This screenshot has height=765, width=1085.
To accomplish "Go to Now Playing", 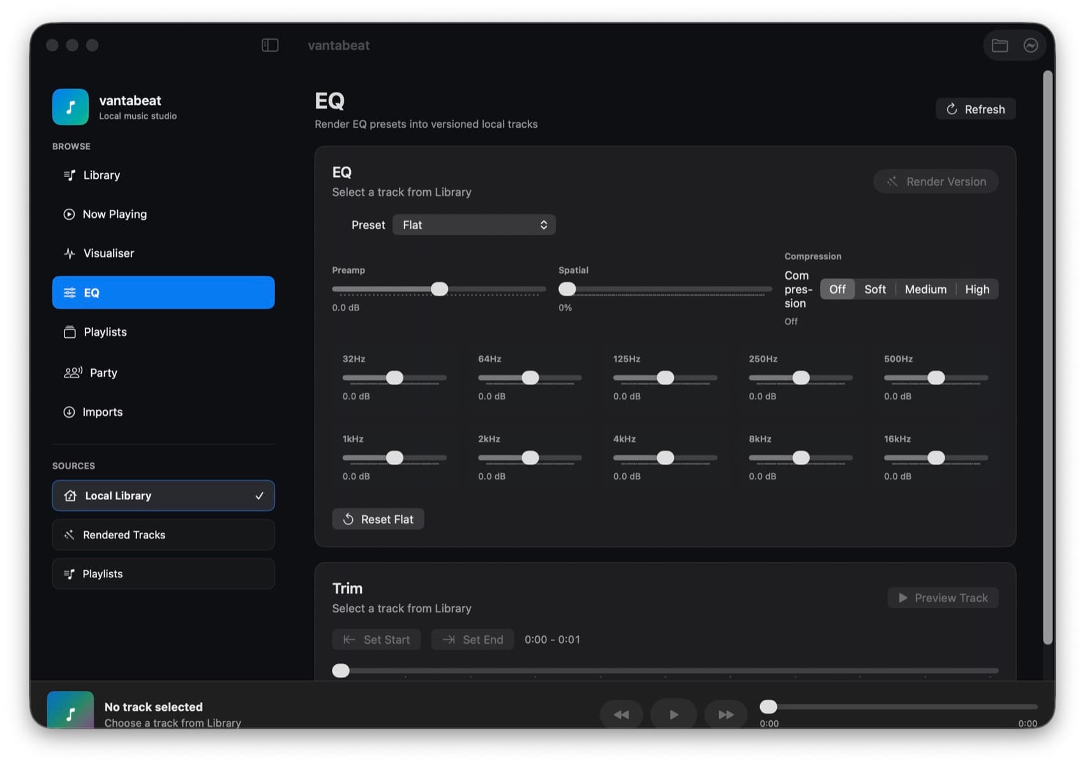I will click(163, 214).
